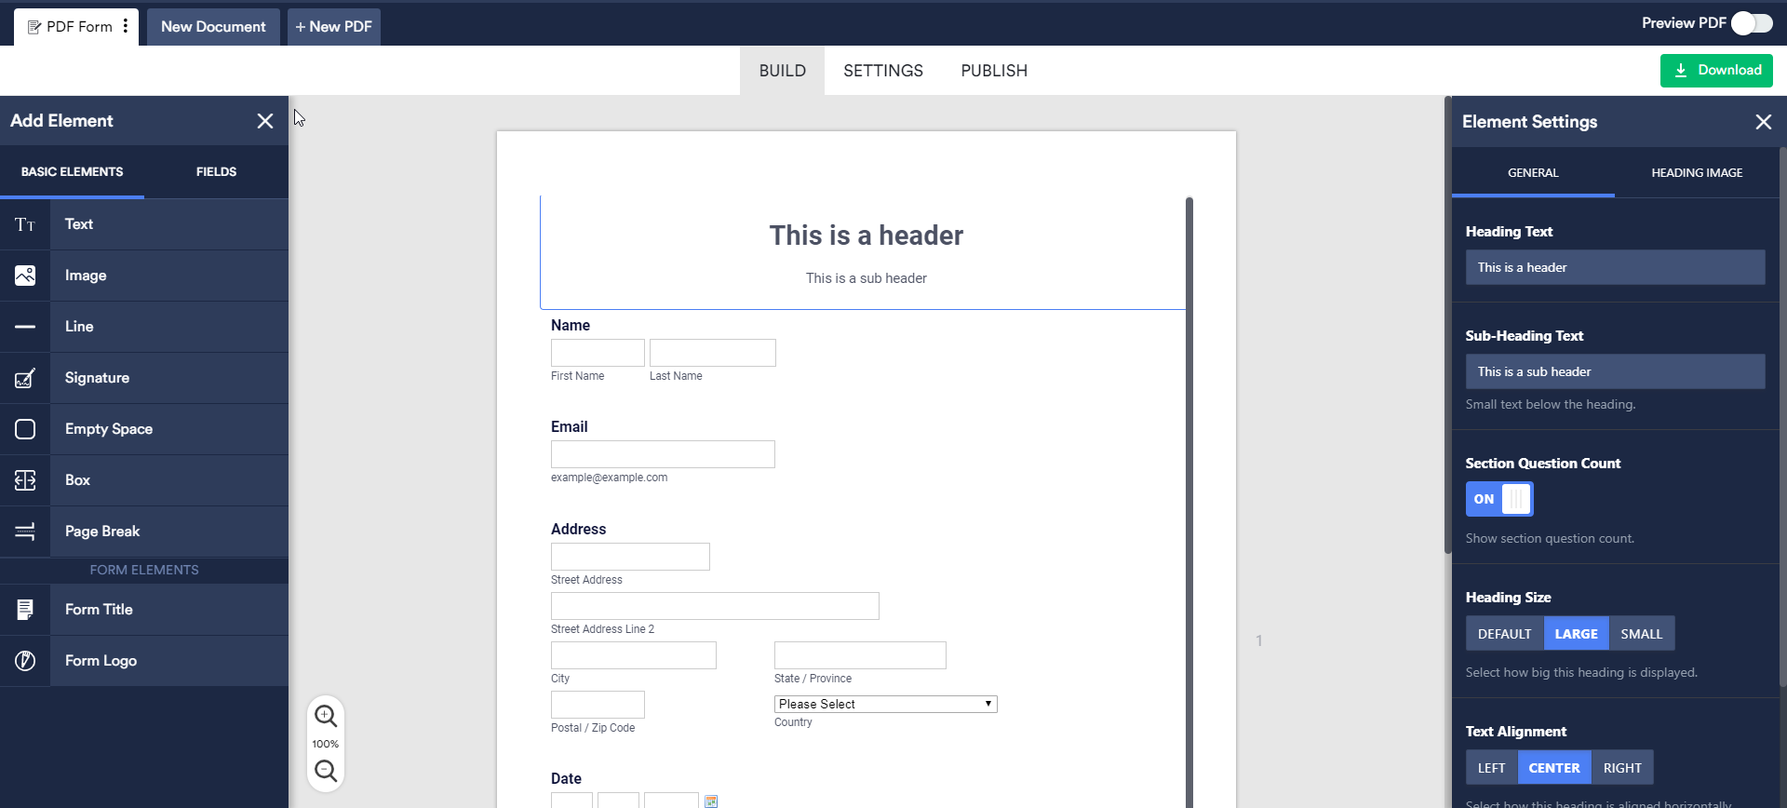The image size is (1787, 808).
Task: Click the Heading Text input field
Action: pyautogui.click(x=1614, y=267)
